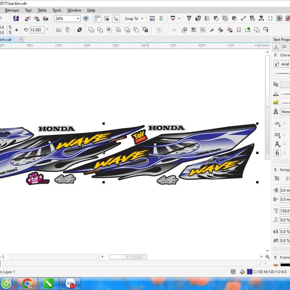The image size is (290, 290).
Task: Click the Weld shaping icon
Action: pyautogui.click(x=91, y=30)
